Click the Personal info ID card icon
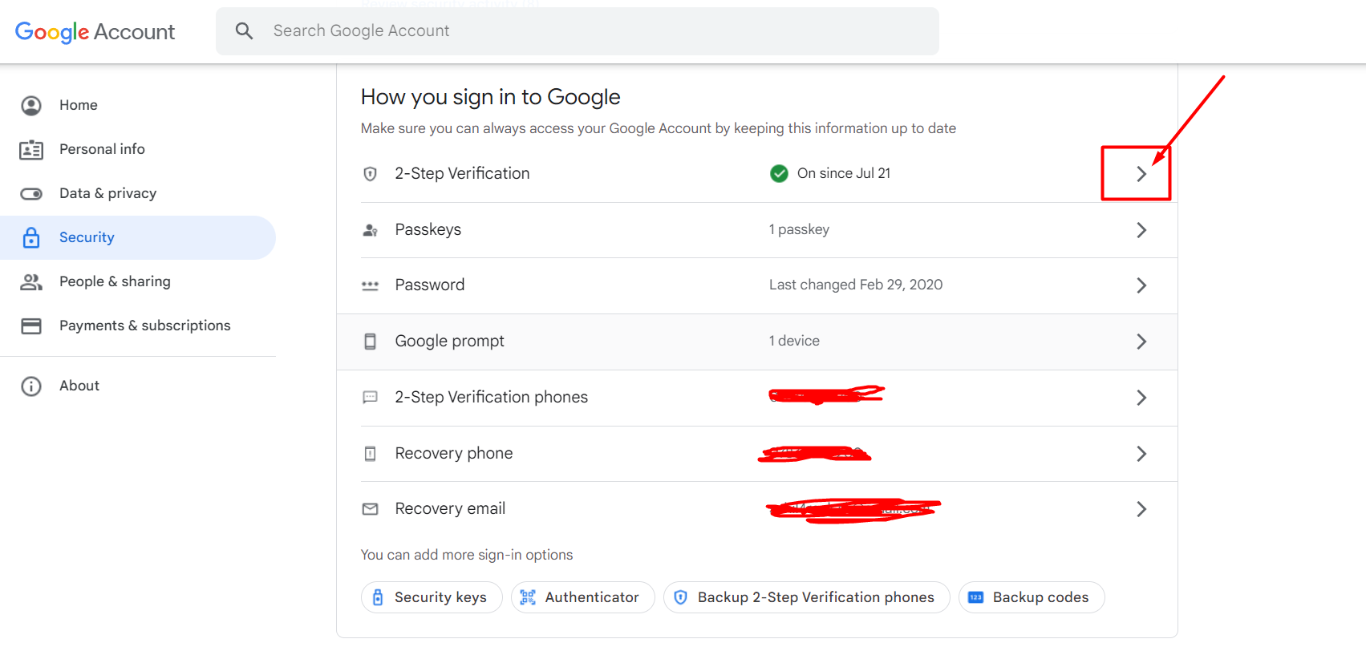Viewport: 1366px width, 647px height. [x=31, y=150]
